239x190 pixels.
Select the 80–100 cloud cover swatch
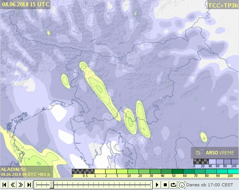pyautogui.click(x=227, y=161)
